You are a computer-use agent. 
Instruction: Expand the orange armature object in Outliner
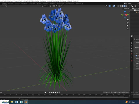click(x=135, y=12)
